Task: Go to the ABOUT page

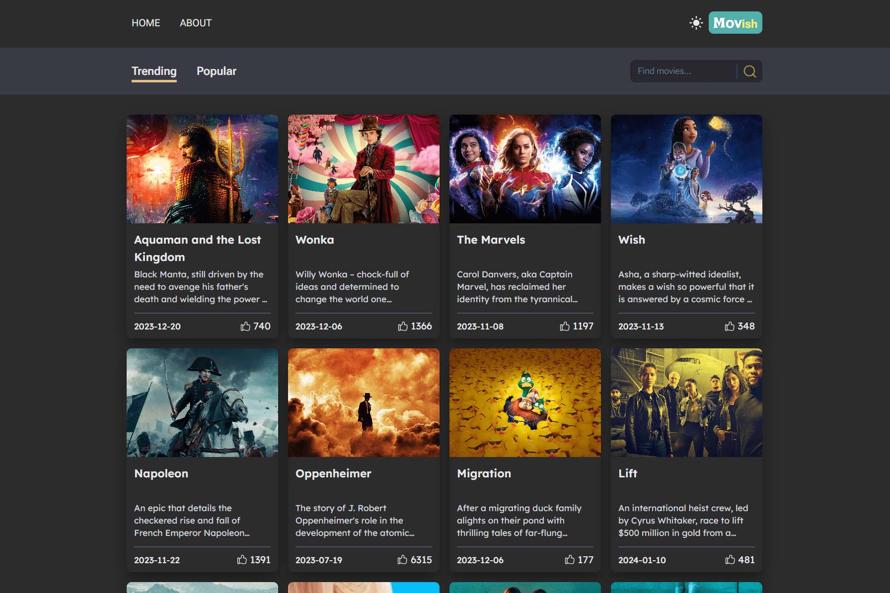Action: 196,23
